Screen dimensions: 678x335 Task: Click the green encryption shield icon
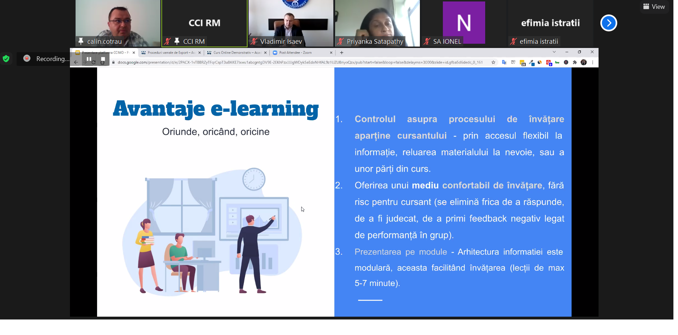coord(6,59)
